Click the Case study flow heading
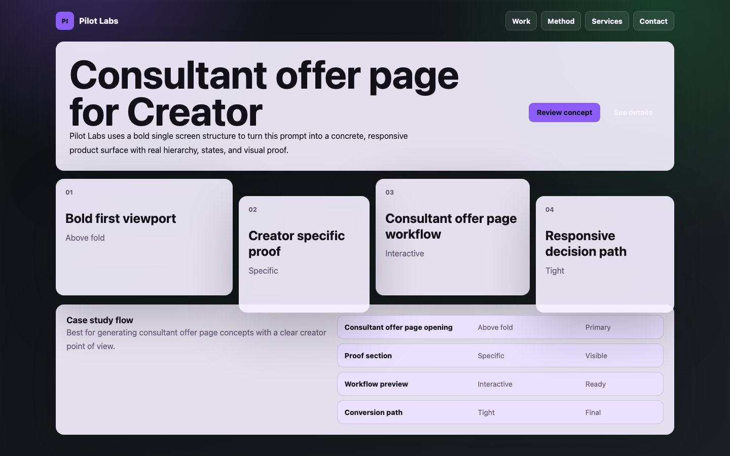Viewport: 730px width, 456px height. tap(100, 320)
